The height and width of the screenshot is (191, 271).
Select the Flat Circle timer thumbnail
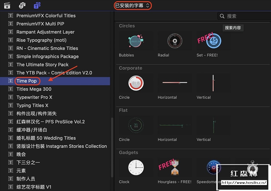[136, 125]
